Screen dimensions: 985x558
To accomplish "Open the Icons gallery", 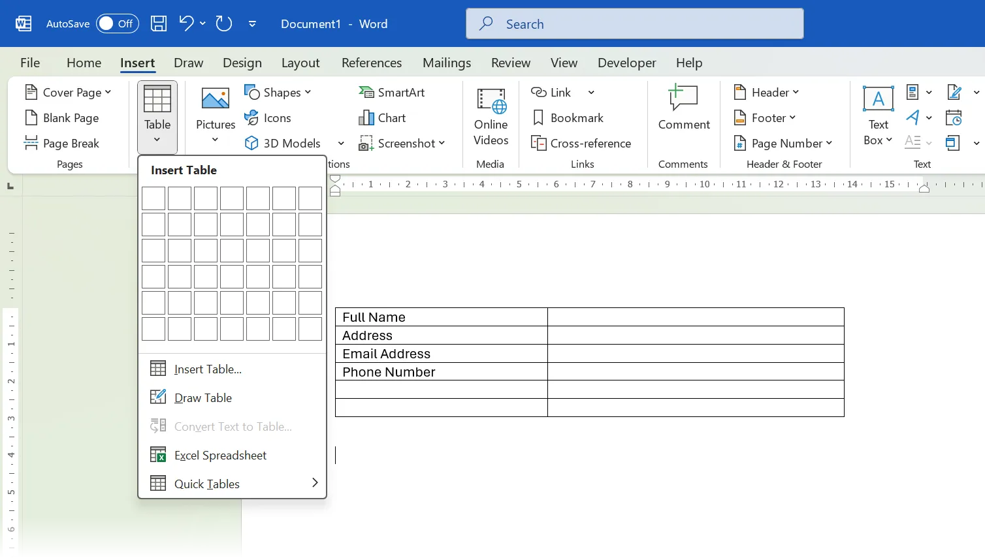I will 268,118.
